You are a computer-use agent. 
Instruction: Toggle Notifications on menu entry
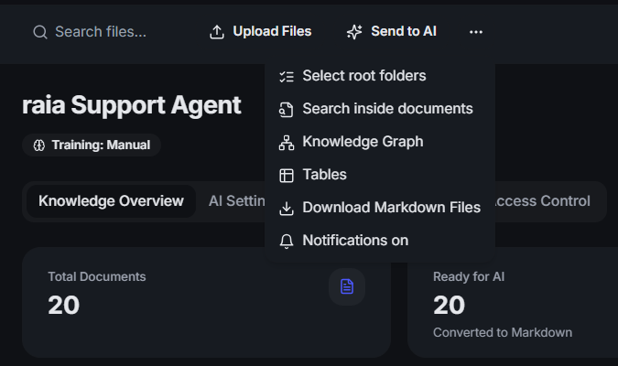[x=380, y=241]
